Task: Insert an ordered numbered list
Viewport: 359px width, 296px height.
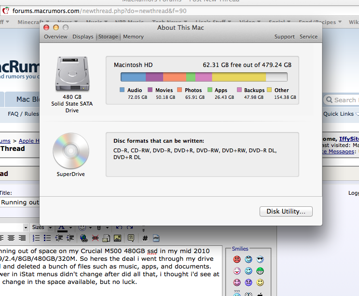Action: (x=36, y=238)
